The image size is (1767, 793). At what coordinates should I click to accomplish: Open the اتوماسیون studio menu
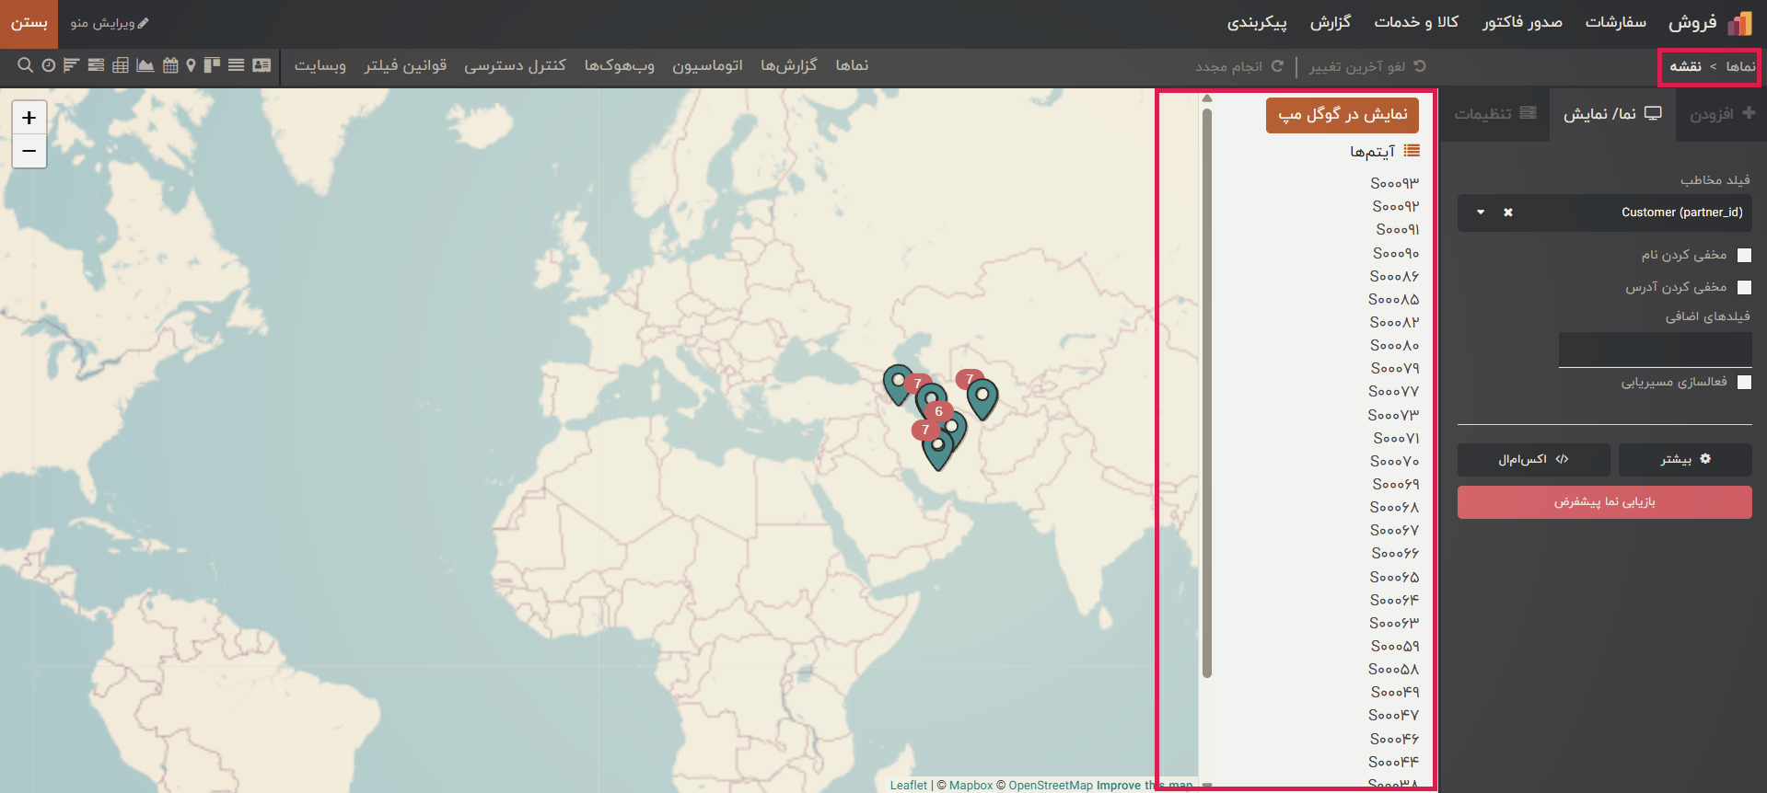coord(707,65)
